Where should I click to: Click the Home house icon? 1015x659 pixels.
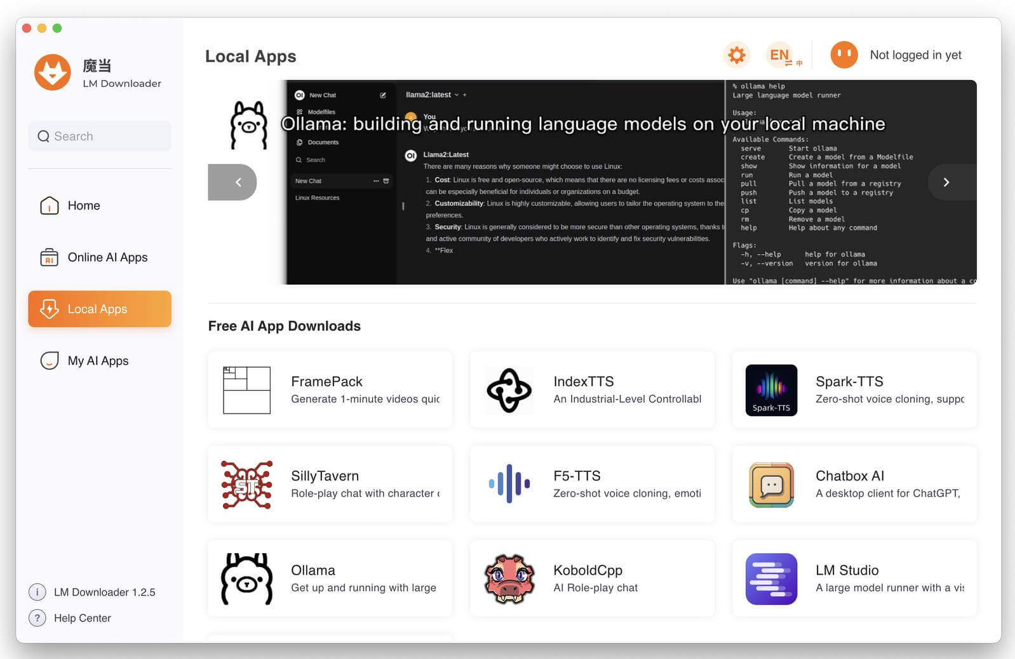(49, 206)
